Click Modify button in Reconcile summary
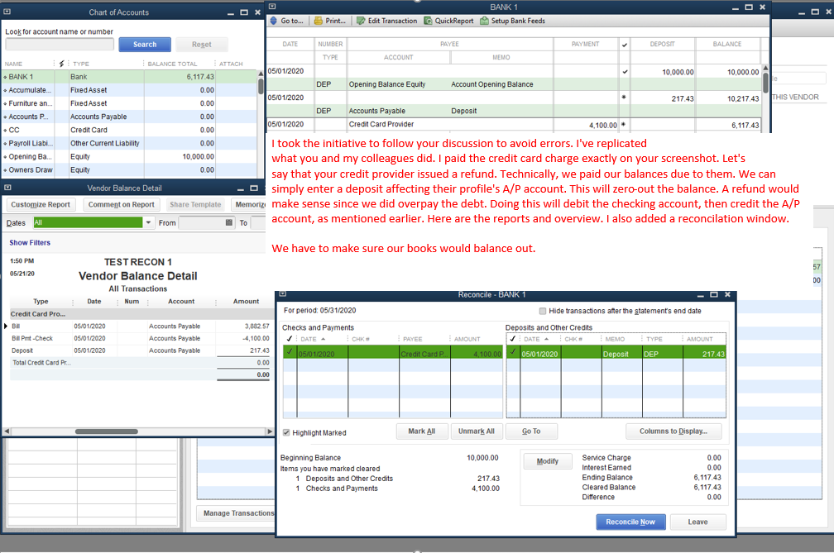The height and width of the screenshot is (553, 834). point(548,461)
